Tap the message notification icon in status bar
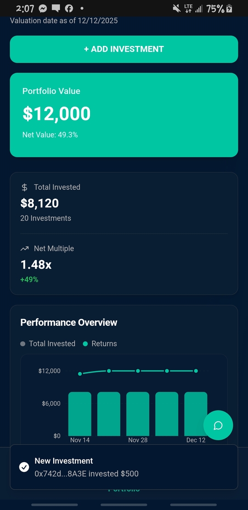Viewport: 248px width, 510px height. tap(56, 9)
